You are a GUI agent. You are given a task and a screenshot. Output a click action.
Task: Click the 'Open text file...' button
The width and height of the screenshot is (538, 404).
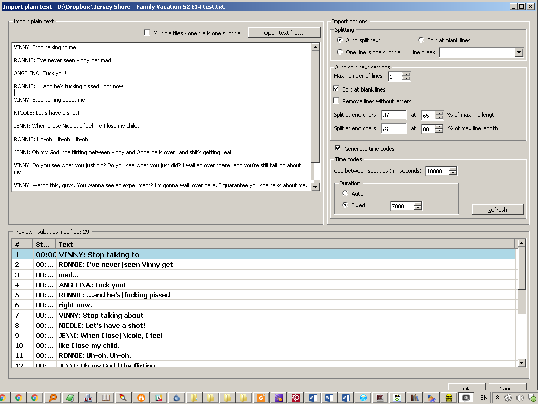click(x=284, y=32)
